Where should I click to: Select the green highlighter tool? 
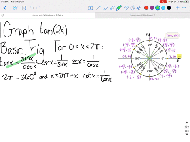118,8
